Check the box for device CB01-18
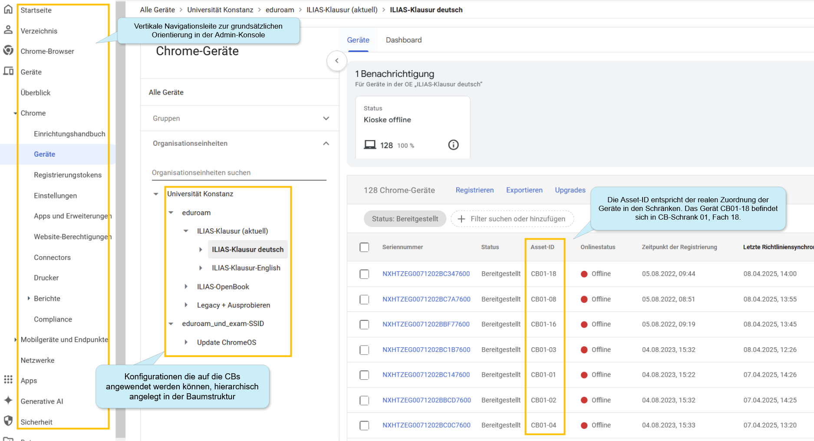 [x=364, y=274]
